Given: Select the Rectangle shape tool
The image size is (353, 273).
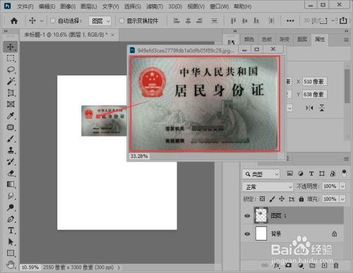Looking at the screenshot, I should pos(11,253).
